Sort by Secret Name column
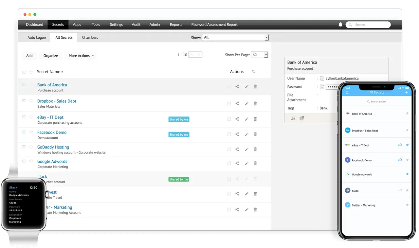The width and height of the screenshot is (419, 248). point(50,72)
